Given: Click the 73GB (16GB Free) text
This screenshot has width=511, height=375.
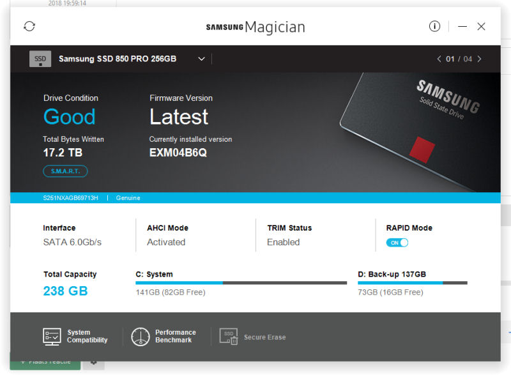Looking at the screenshot, I should (x=390, y=292).
